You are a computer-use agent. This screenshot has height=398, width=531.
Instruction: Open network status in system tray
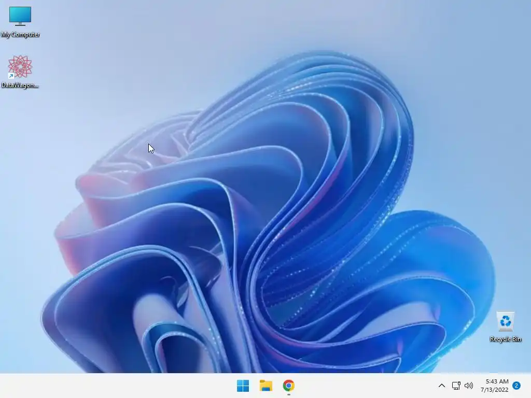point(456,386)
